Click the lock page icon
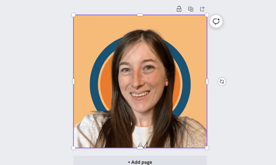Screen dimensions: 276x165 [x=179, y=9]
